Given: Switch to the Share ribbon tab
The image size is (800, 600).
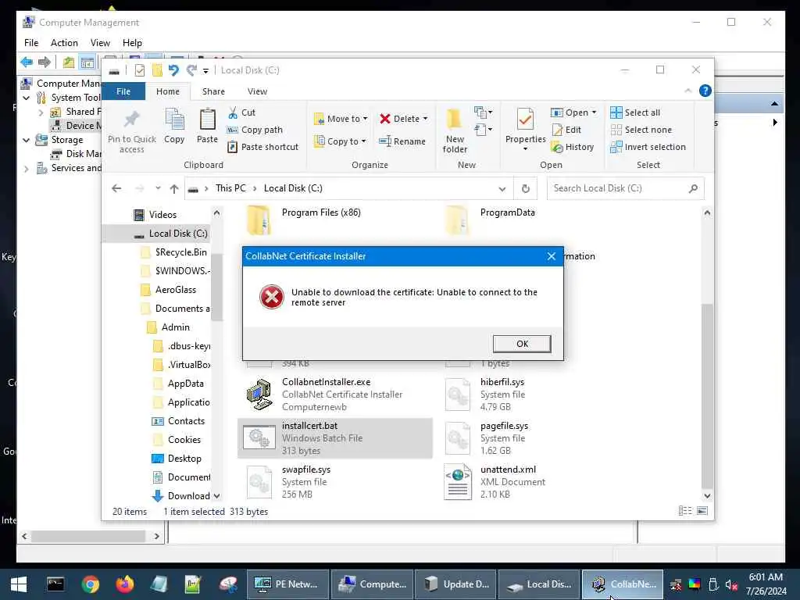Looking at the screenshot, I should tap(213, 91).
